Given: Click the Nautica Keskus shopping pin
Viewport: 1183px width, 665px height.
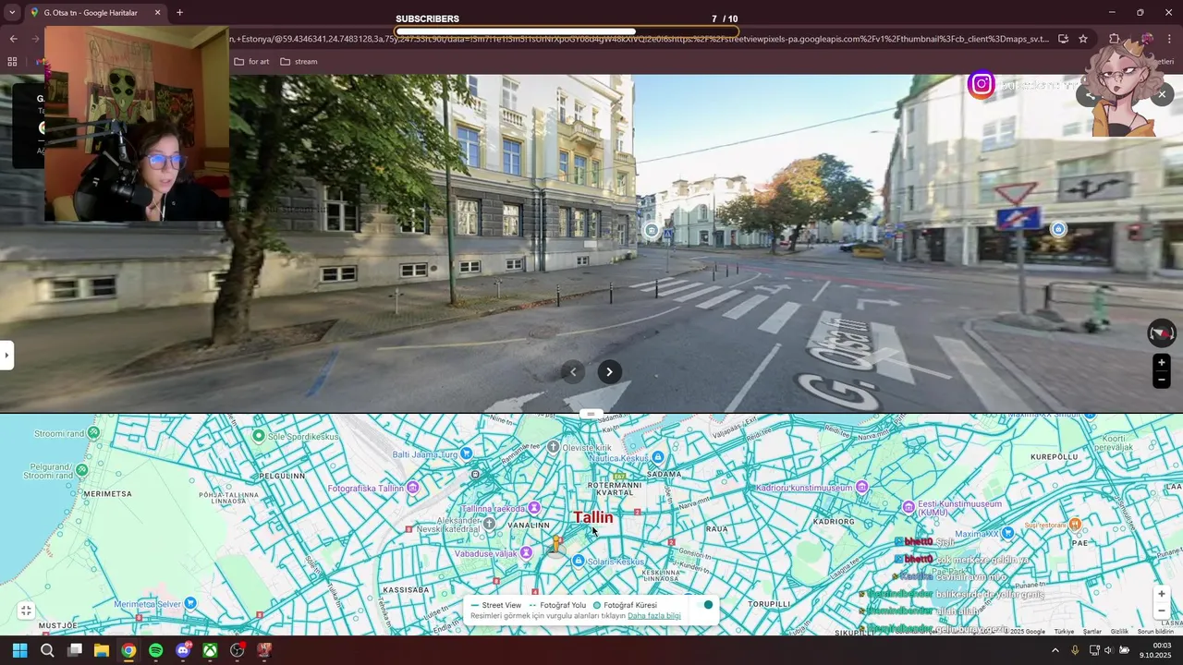Looking at the screenshot, I should click(657, 457).
